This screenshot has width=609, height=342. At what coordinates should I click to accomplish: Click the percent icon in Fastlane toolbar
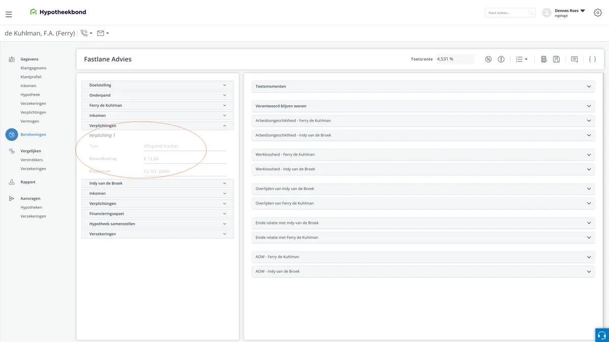point(488,59)
